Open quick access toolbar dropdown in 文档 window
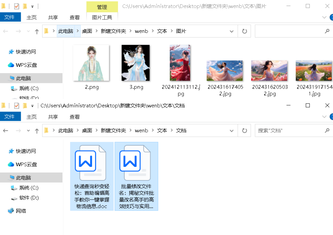333x235 pixels. point(32,106)
